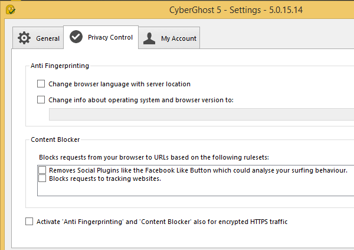Select the Privacy Control tab
This screenshot has height=250, width=354.
(101, 37)
